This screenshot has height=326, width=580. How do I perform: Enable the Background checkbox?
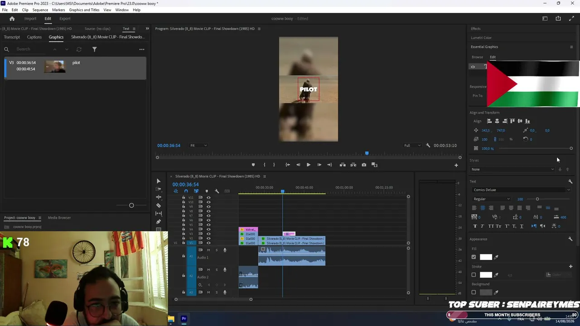coord(474,292)
